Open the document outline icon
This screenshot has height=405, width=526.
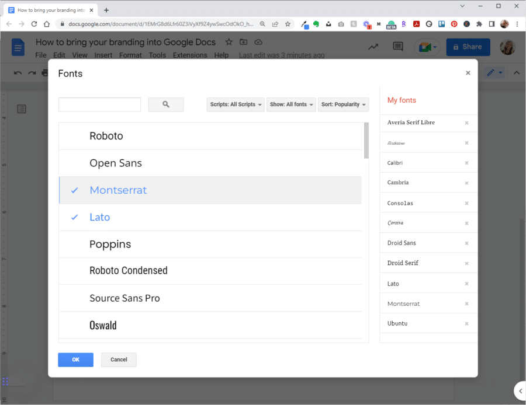tap(22, 109)
